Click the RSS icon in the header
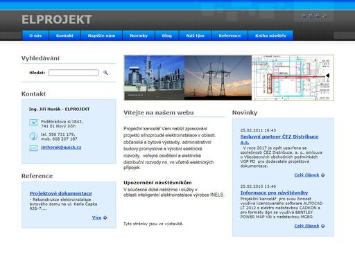 (324, 16)
